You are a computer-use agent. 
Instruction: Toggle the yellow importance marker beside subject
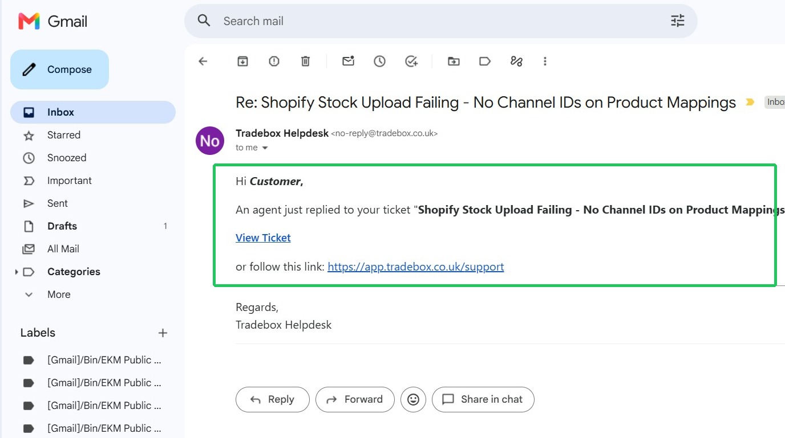coord(749,103)
